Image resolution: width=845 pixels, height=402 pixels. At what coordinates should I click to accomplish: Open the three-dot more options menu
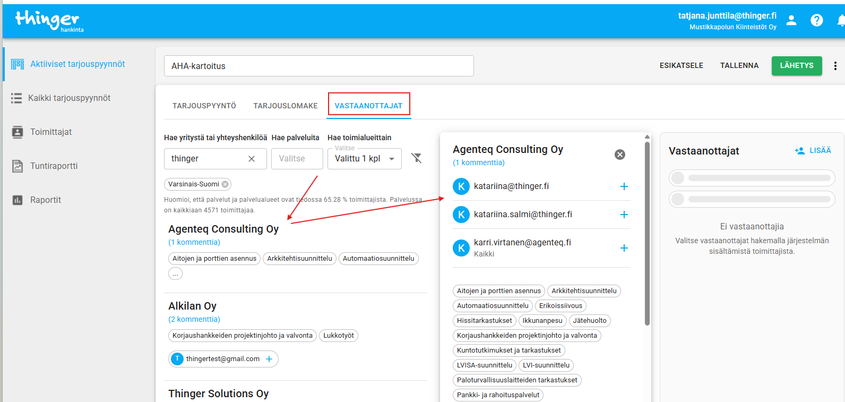(x=835, y=66)
